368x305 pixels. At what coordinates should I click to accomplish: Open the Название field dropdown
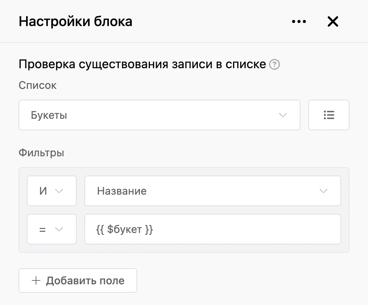[x=213, y=191]
